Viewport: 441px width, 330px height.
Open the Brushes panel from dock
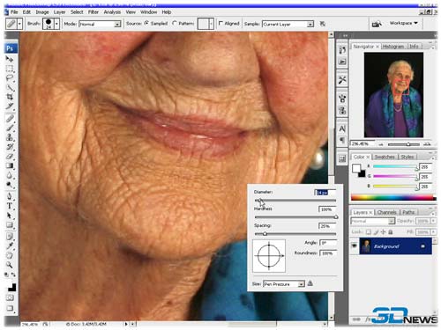coord(342,99)
